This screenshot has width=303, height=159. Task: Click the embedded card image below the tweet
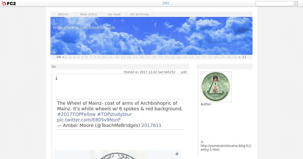(118, 155)
